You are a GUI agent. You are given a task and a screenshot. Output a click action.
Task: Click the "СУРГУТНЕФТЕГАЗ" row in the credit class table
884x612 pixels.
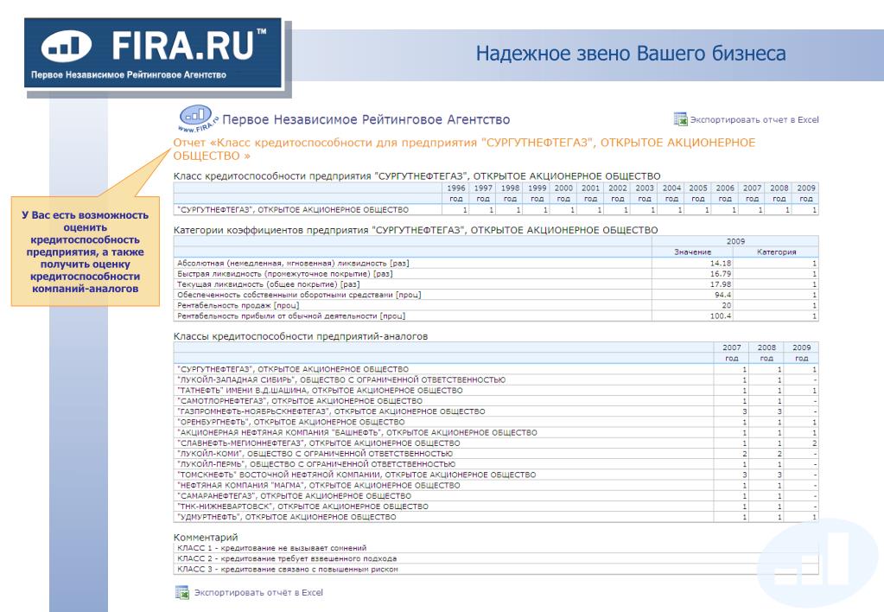pyautogui.click(x=496, y=210)
